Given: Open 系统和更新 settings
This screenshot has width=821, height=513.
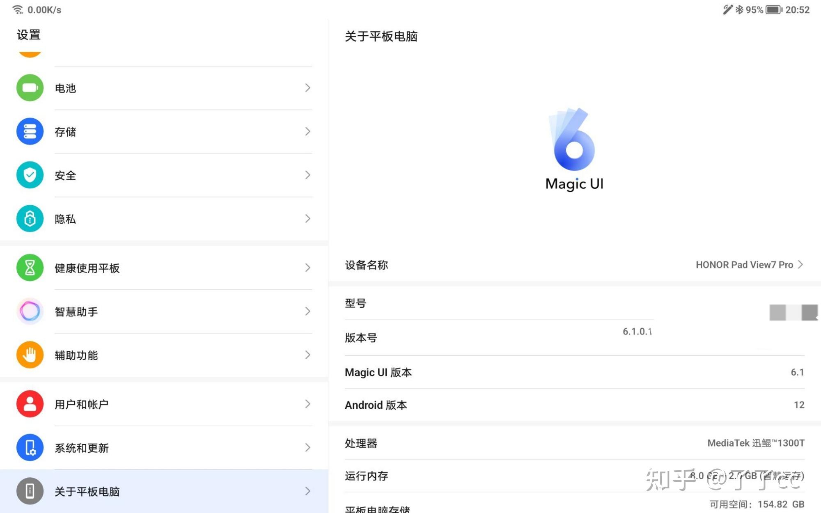Looking at the screenshot, I should click(x=164, y=448).
